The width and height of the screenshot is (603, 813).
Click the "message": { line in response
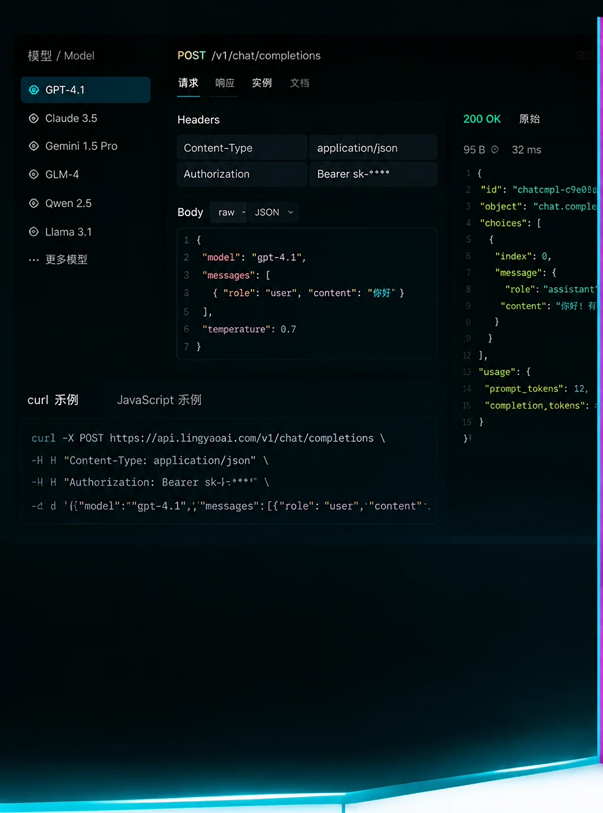click(525, 273)
